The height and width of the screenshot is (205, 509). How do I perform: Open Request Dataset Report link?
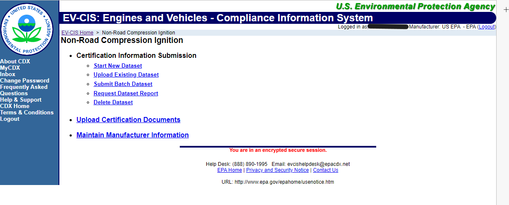click(126, 94)
